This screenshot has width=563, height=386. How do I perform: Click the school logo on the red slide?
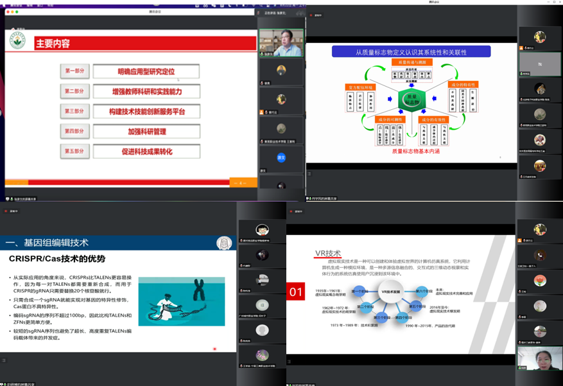pyautogui.click(x=17, y=40)
